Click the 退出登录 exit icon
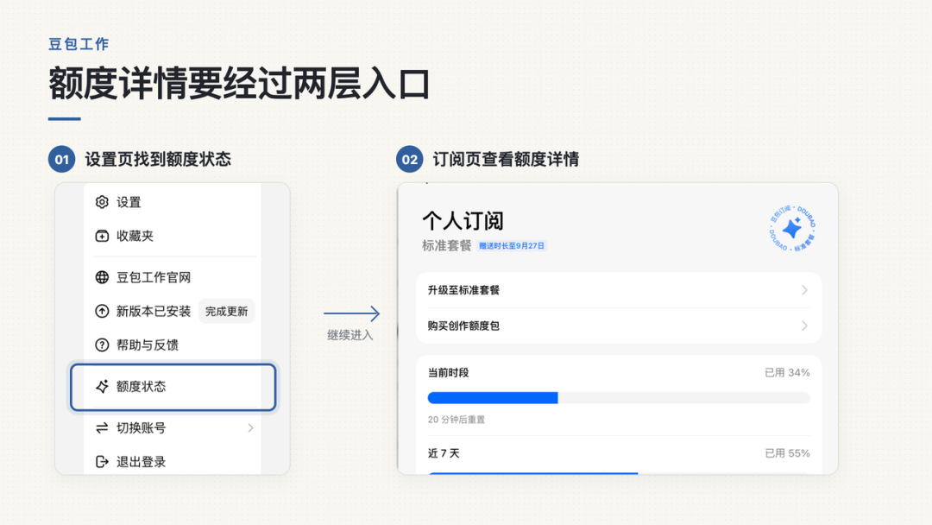Image resolution: width=932 pixels, height=525 pixels. 102,461
